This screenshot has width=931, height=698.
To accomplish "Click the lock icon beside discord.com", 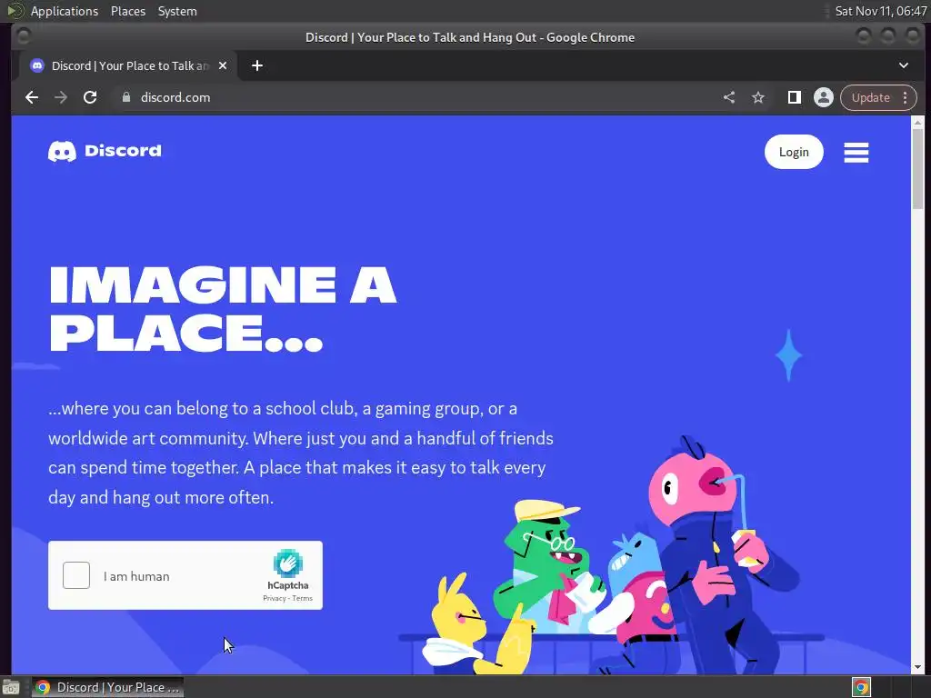I will 125,97.
